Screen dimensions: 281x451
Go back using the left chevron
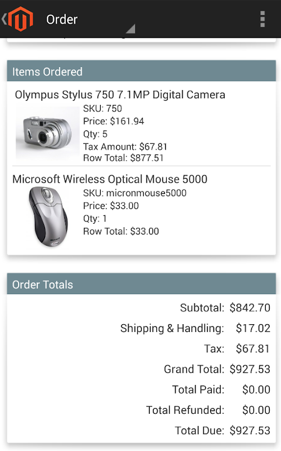click(4, 19)
